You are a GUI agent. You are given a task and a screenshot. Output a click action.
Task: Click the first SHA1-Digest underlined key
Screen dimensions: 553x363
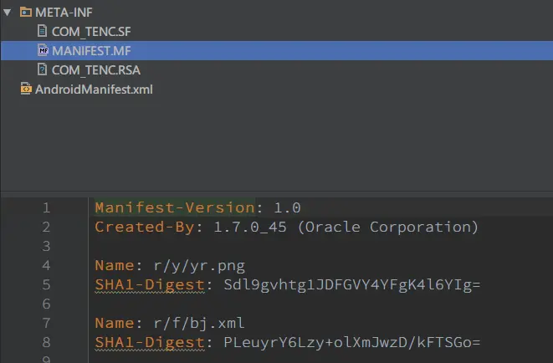pos(150,284)
